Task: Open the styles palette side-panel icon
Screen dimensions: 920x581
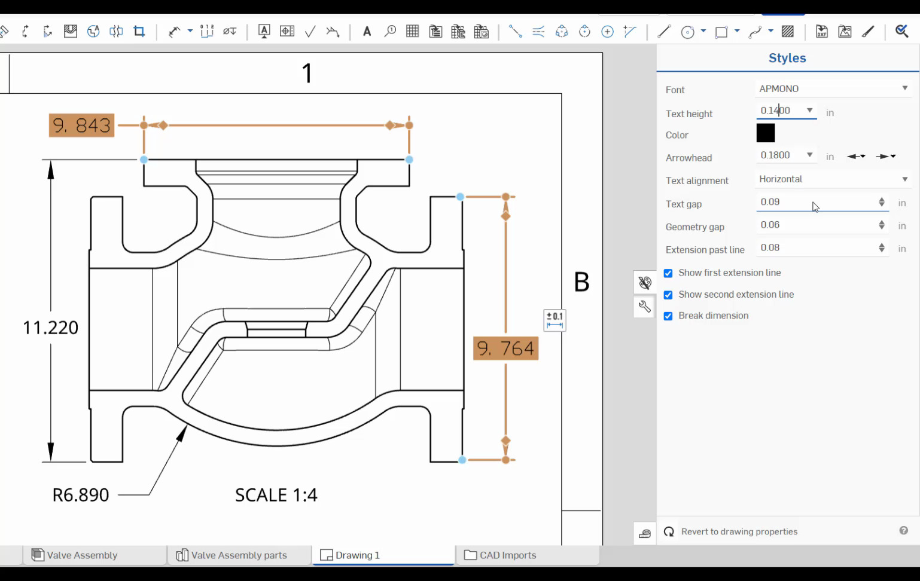Action: point(644,282)
